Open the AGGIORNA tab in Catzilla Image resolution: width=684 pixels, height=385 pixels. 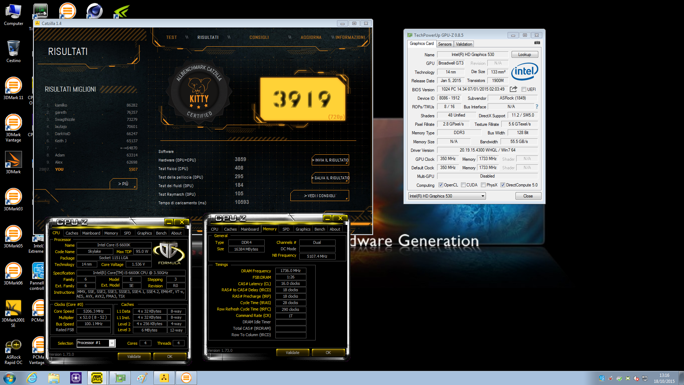[311, 37]
